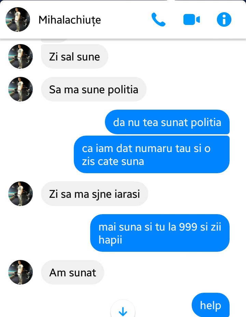
Task: Select the 'Zi sal sune' message bubble
Action: point(74,56)
